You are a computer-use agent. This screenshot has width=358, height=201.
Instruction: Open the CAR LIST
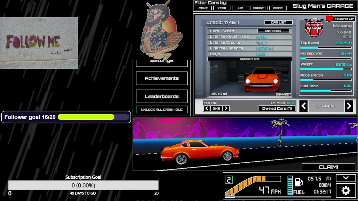(x=278, y=22)
